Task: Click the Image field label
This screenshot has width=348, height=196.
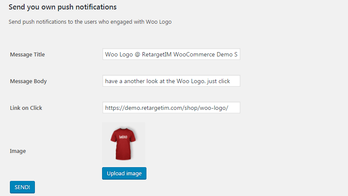Action: pos(18,151)
